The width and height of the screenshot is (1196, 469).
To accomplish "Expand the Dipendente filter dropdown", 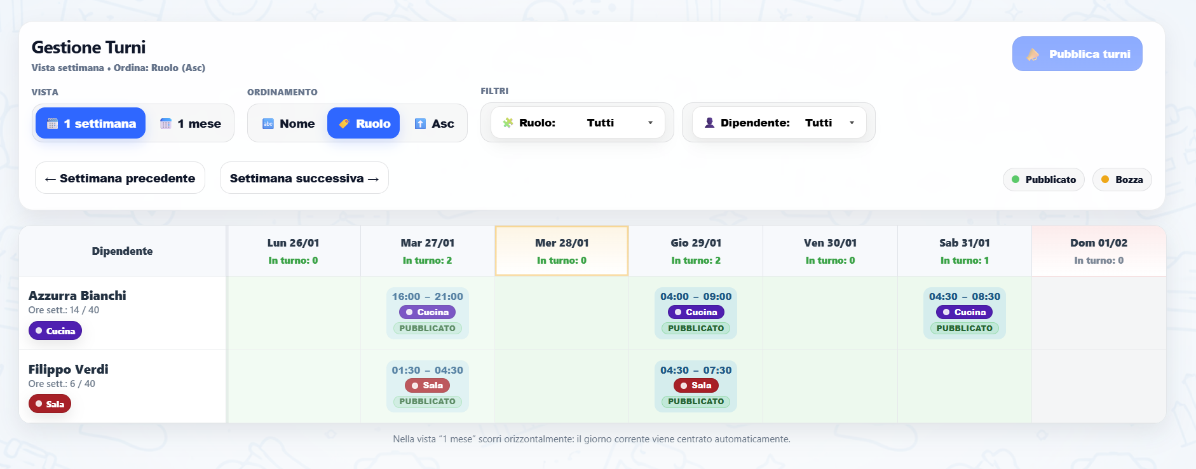I will [778, 123].
